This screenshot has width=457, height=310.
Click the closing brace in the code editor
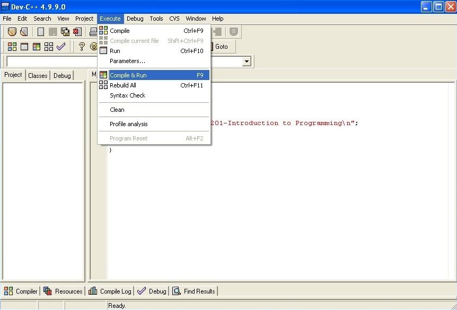tap(110, 150)
